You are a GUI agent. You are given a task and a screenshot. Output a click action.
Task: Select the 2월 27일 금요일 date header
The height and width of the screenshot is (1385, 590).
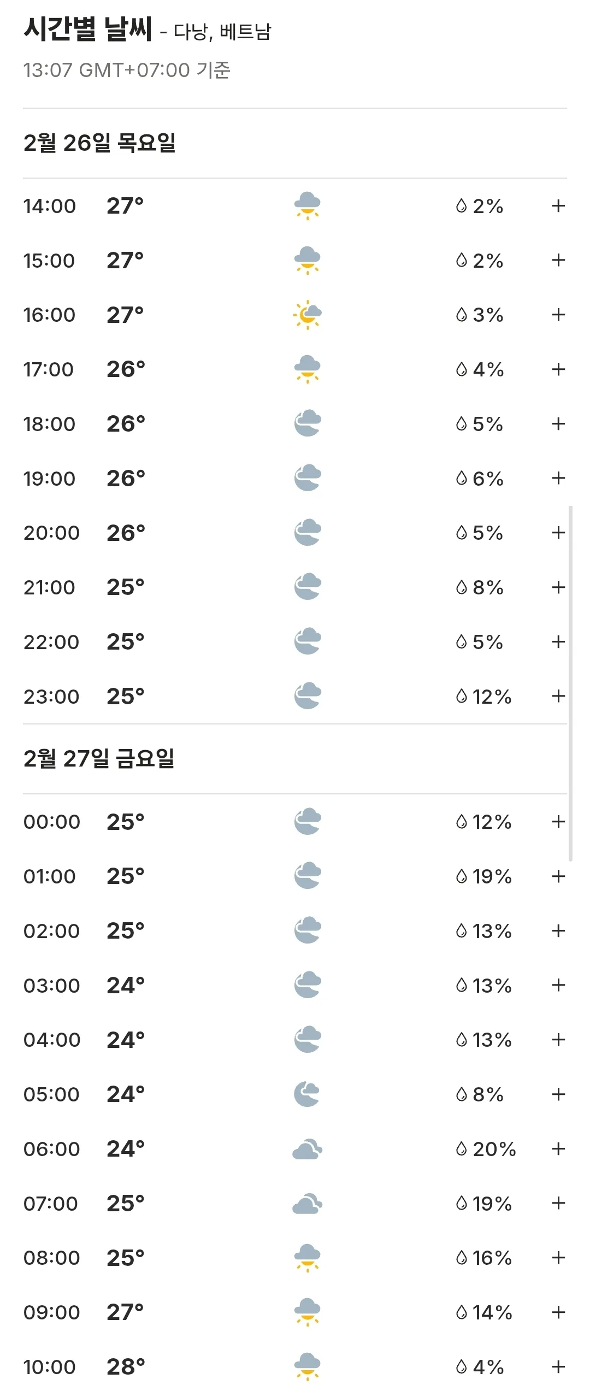tap(99, 759)
